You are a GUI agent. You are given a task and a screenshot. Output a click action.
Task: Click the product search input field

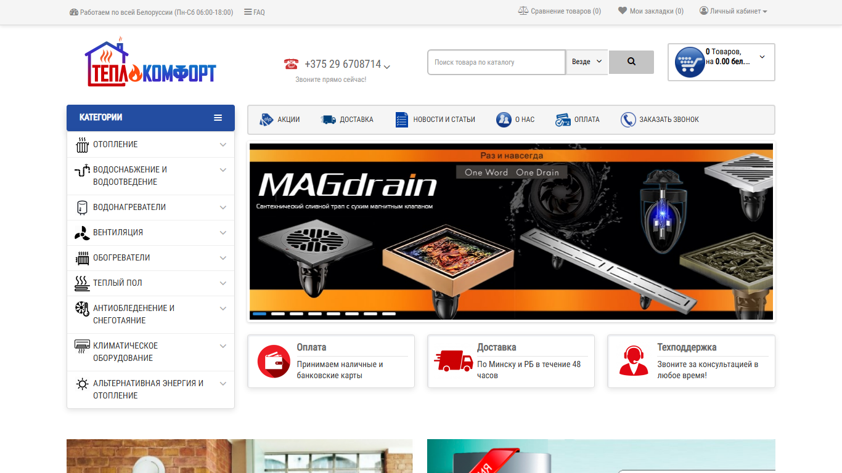point(497,62)
